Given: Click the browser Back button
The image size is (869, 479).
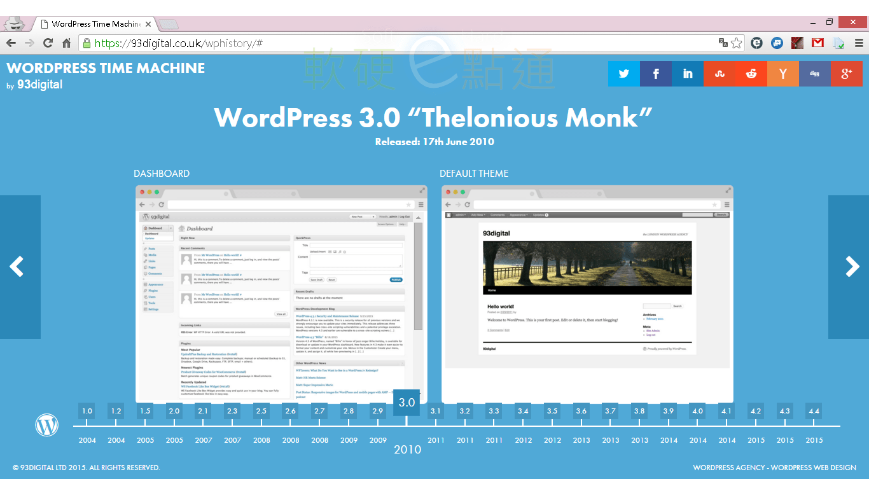Looking at the screenshot, I should pos(11,43).
